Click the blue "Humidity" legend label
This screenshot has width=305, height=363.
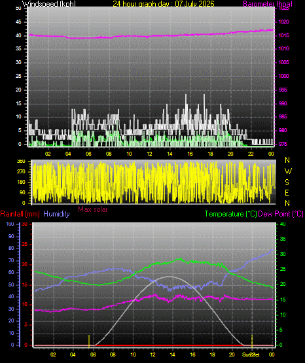tap(56, 214)
